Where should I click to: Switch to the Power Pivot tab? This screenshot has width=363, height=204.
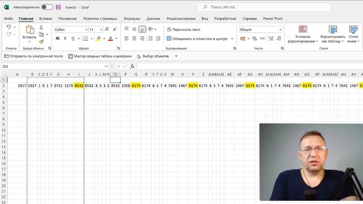point(273,19)
